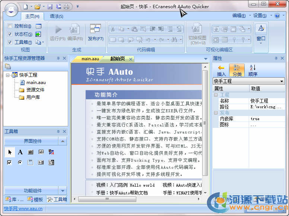Click the 发布(F7) publish icon

tap(95, 29)
